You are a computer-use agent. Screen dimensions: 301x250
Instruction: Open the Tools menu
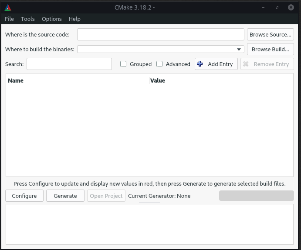pos(27,19)
